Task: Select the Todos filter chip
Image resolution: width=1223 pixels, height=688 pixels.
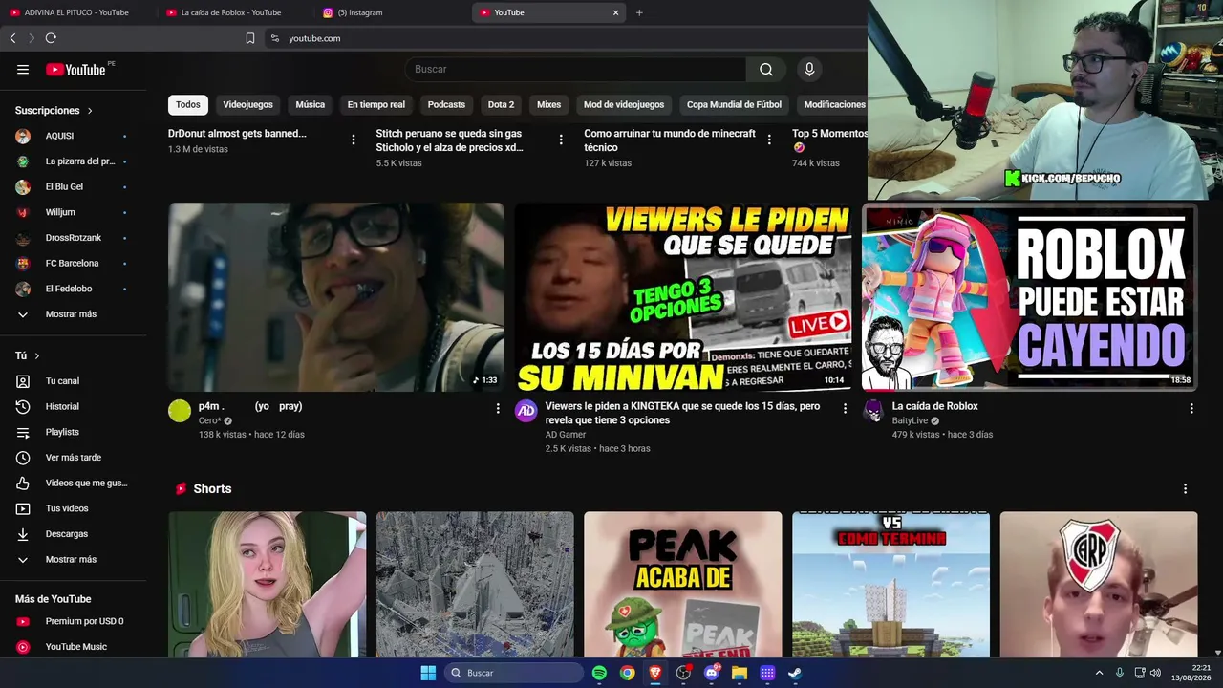Action: pos(188,105)
